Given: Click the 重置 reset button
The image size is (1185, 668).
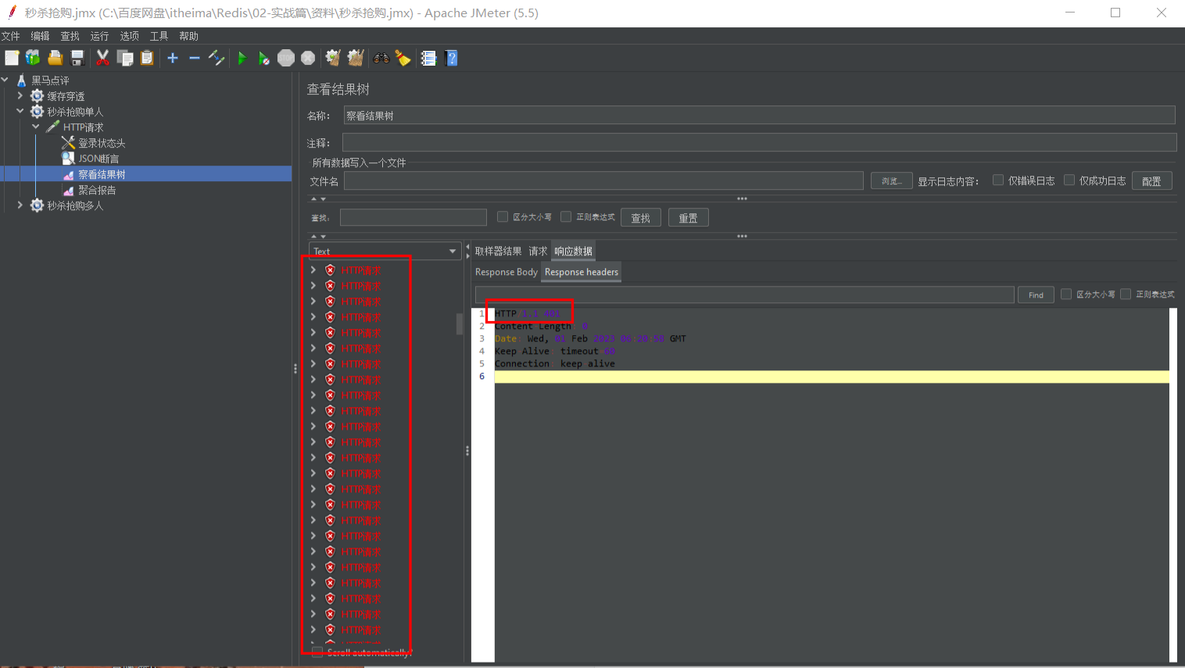Looking at the screenshot, I should (x=689, y=218).
